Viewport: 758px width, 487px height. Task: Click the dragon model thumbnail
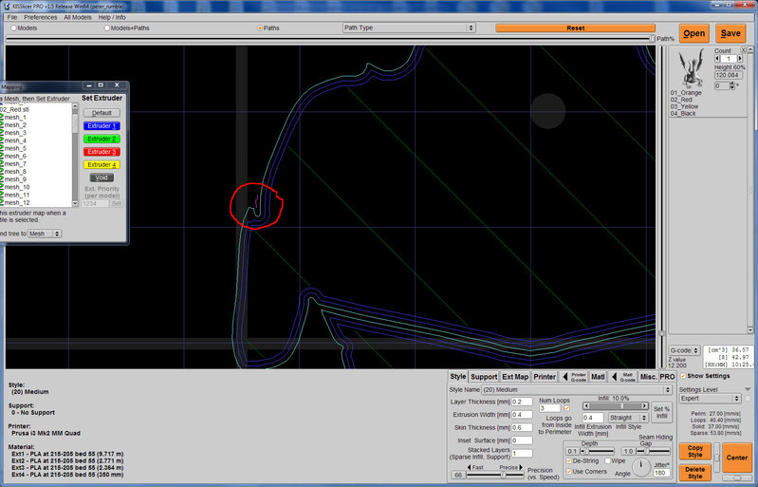point(691,67)
